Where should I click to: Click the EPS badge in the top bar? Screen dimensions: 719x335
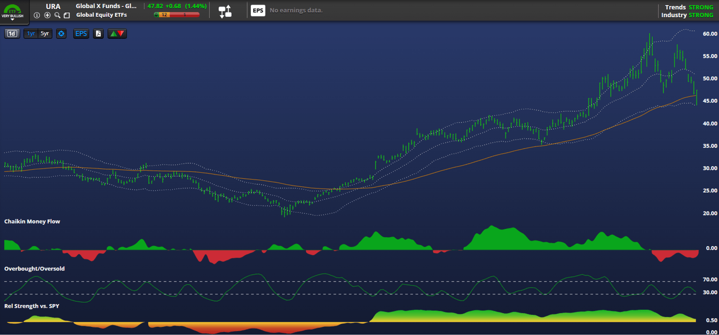258,10
